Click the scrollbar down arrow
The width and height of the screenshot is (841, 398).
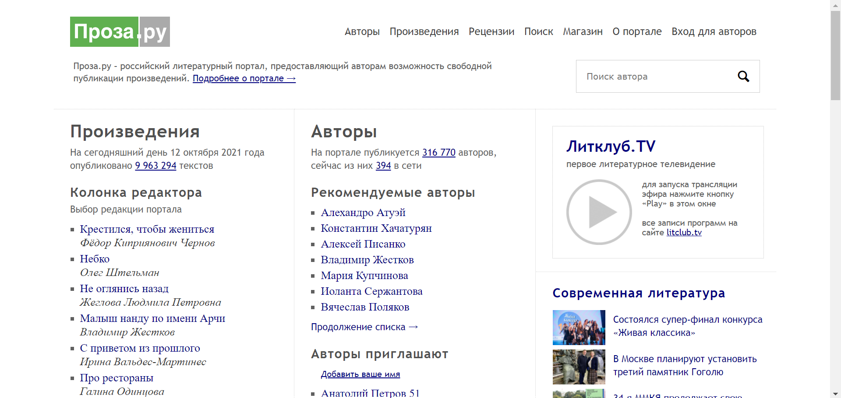(835, 394)
